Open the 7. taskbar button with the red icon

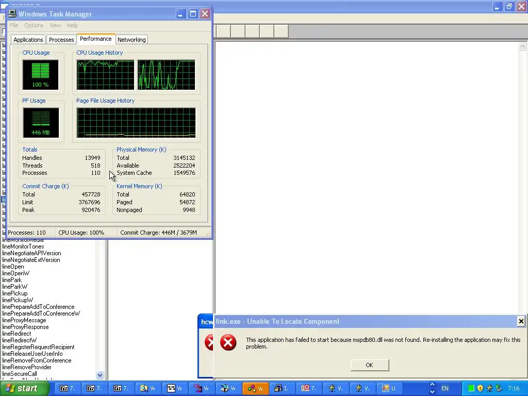click(309, 388)
